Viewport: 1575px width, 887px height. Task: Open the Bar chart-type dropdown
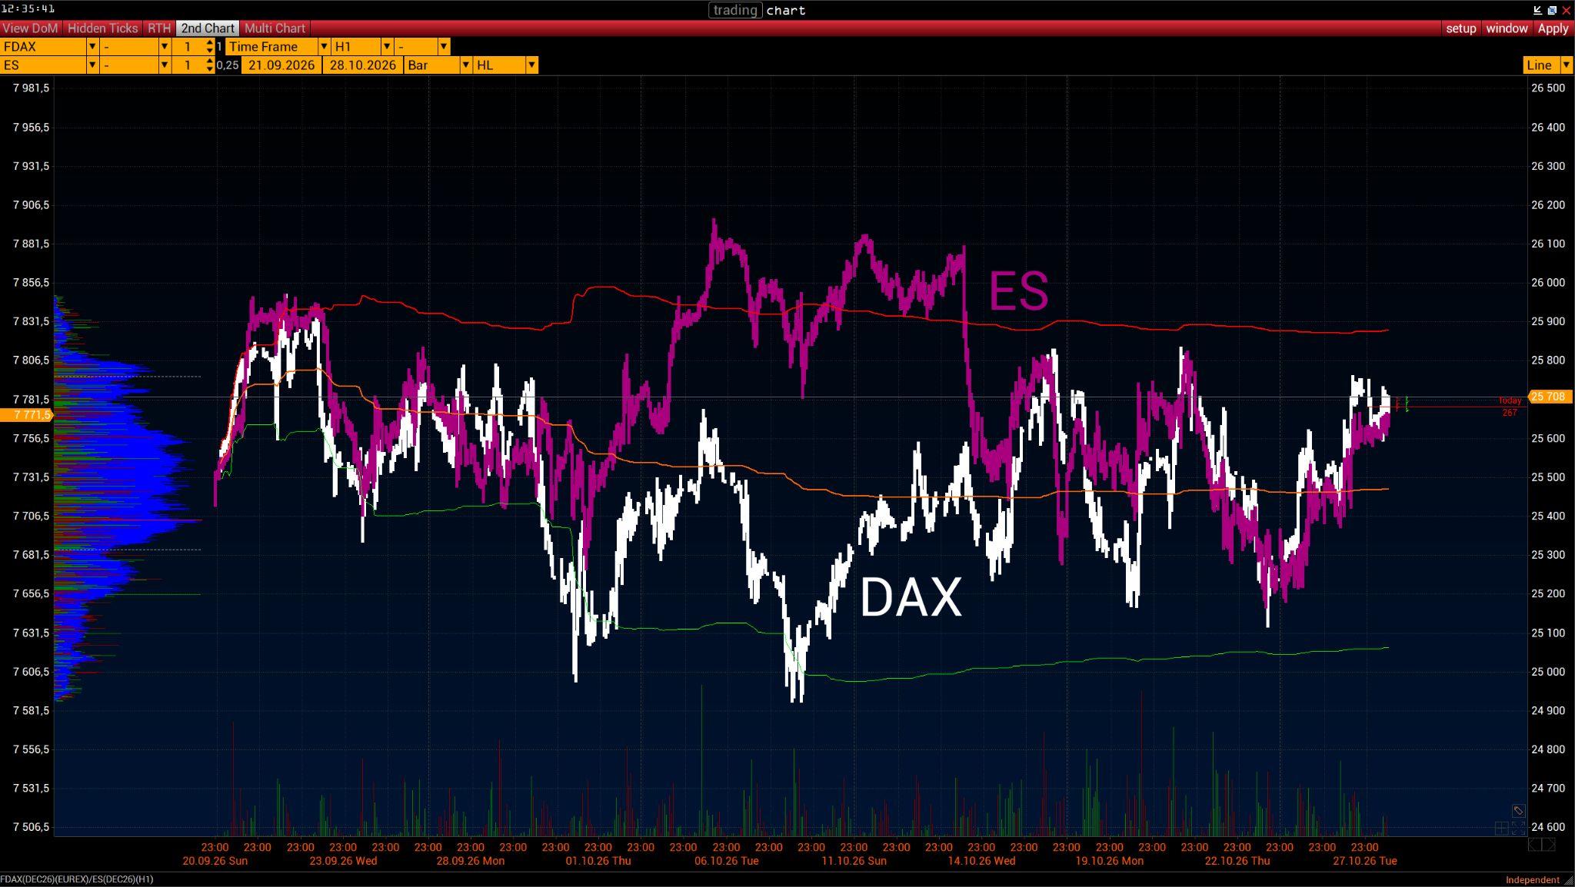tap(465, 65)
